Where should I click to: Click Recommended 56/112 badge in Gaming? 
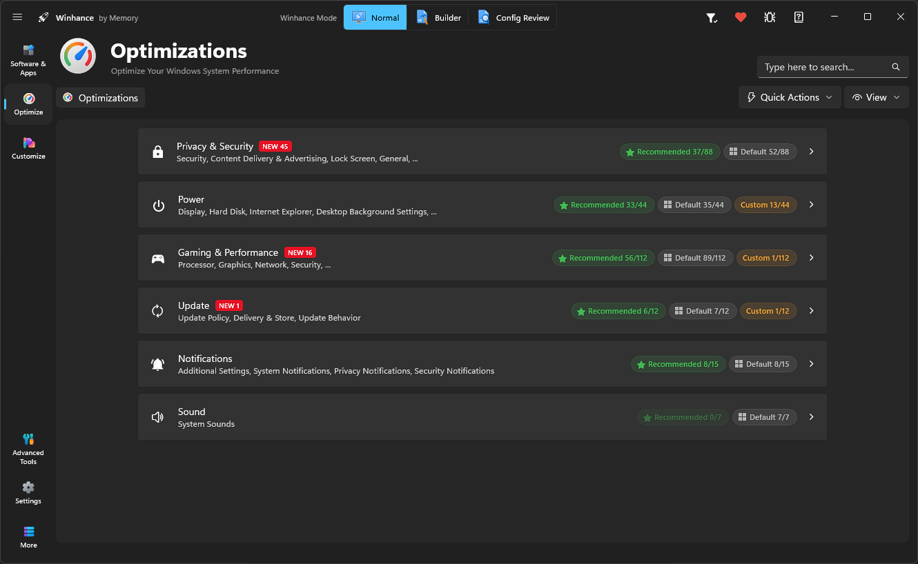pyautogui.click(x=603, y=258)
